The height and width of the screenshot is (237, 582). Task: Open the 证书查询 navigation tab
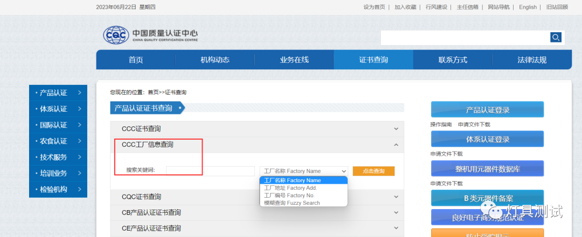(373, 60)
